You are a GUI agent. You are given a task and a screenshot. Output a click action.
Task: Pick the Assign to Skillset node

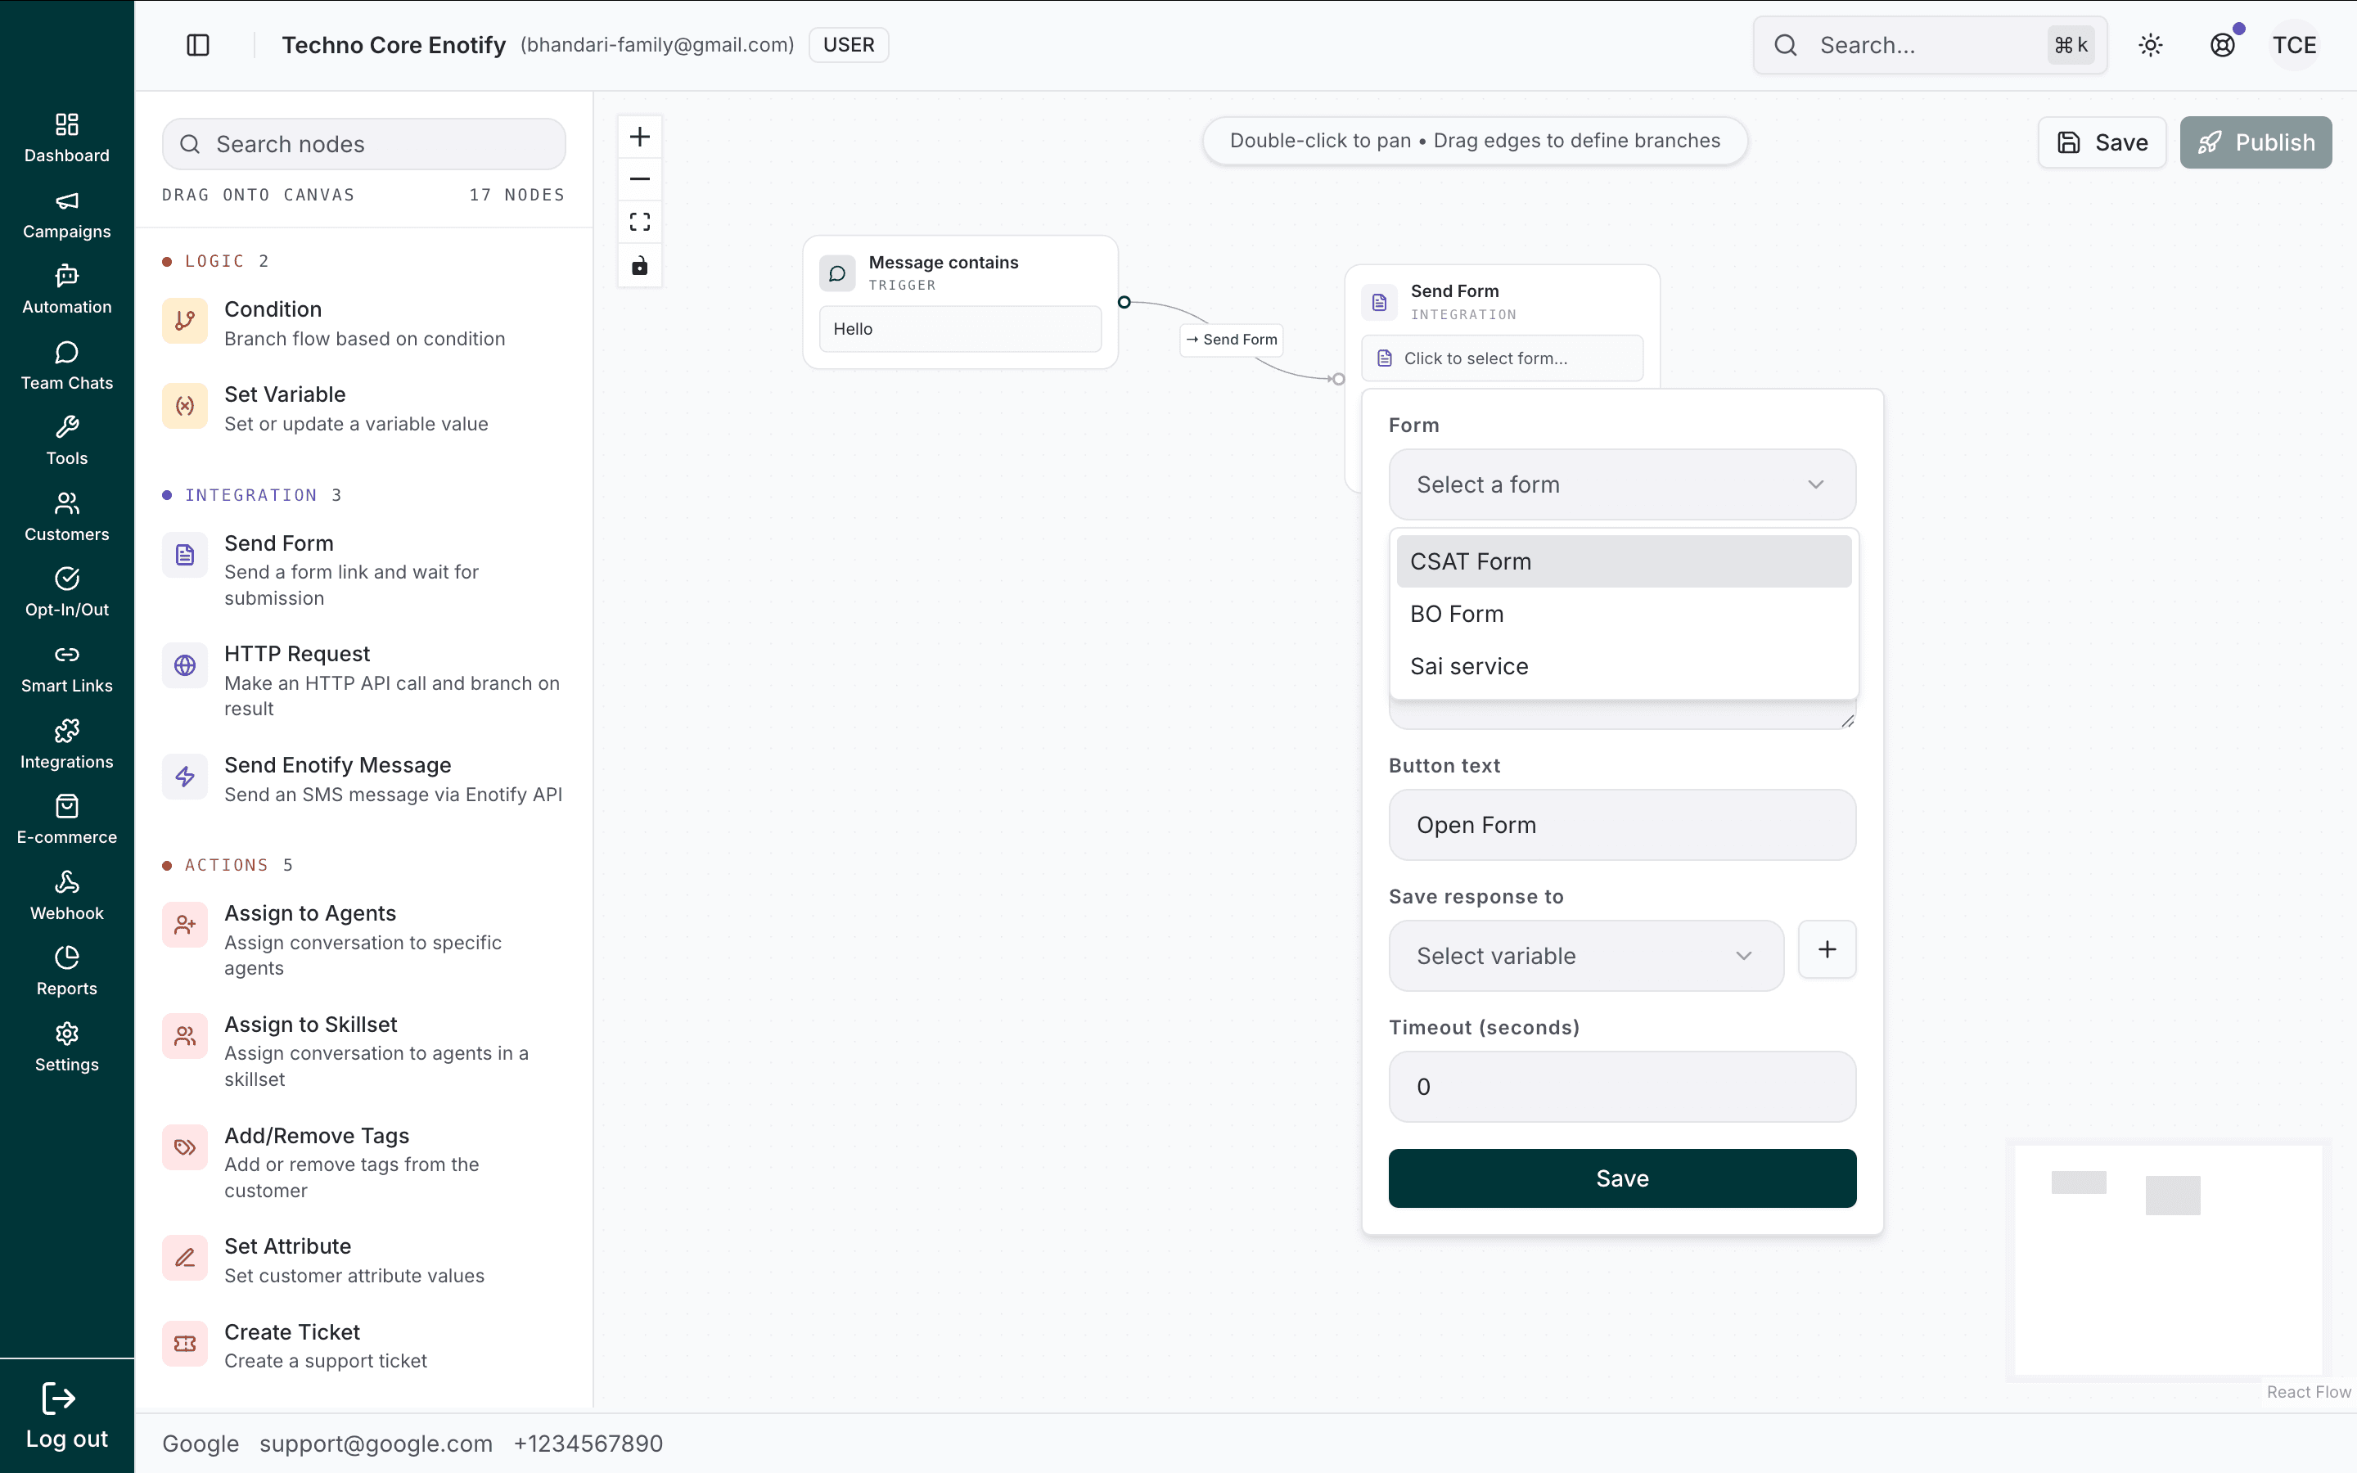click(x=363, y=1052)
